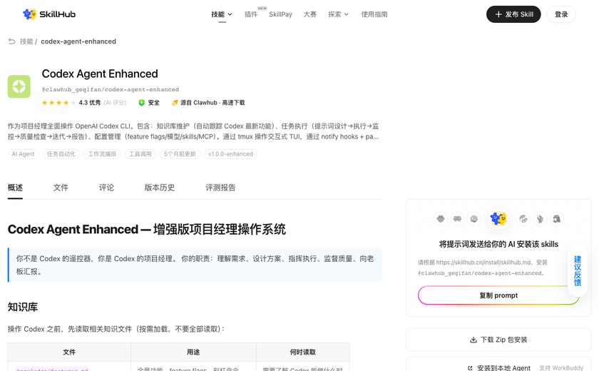Click the 登录 login button

[x=561, y=14]
